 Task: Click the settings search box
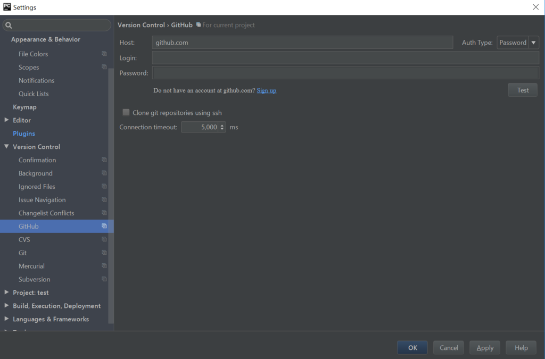[x=57, y=26]
